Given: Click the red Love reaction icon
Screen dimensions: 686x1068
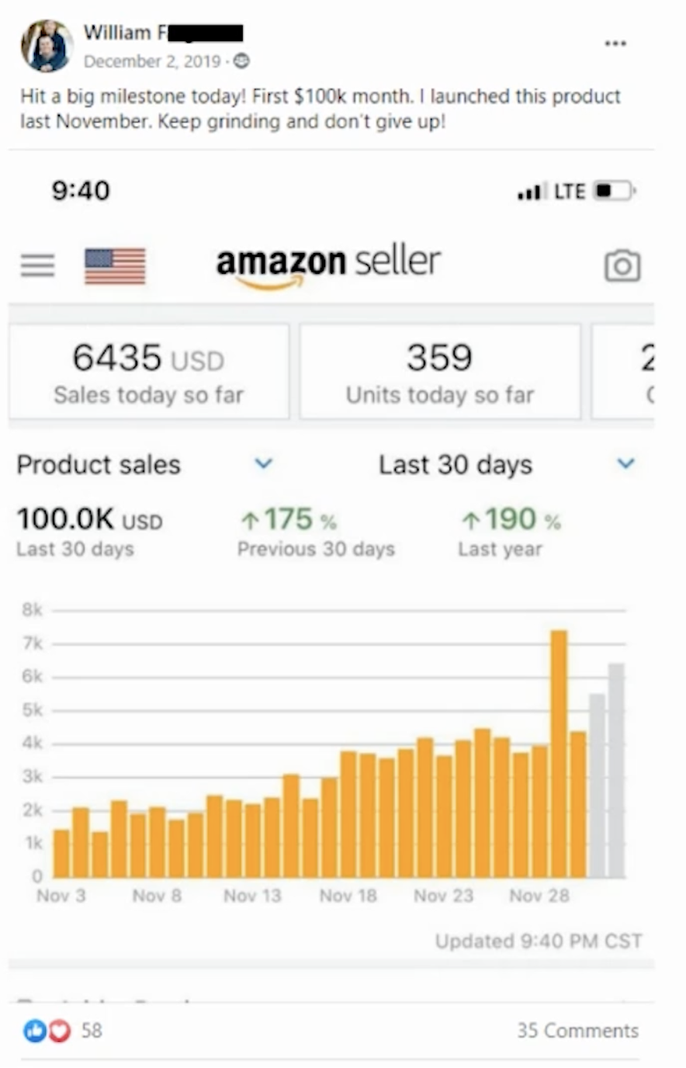Looking at the screenshot, I should pyautogui.click(x=59, y=1031).
